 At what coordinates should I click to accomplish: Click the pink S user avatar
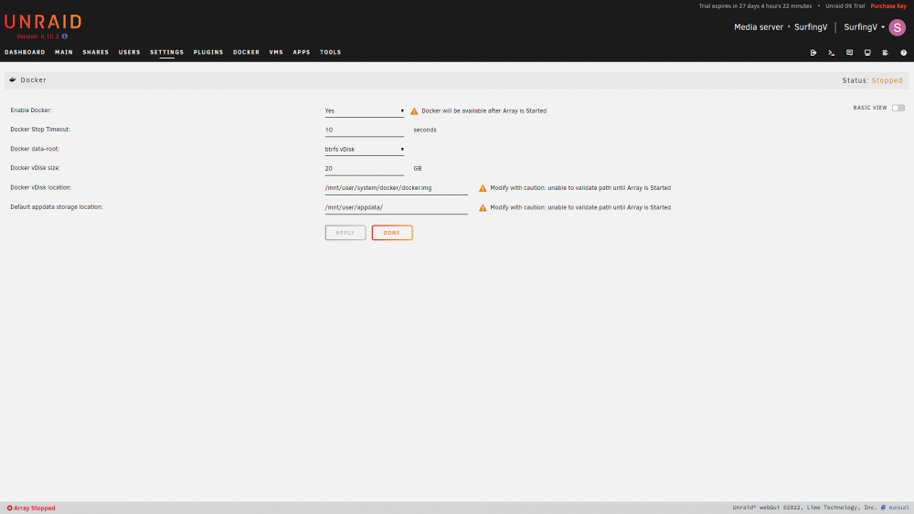(898, 27)
